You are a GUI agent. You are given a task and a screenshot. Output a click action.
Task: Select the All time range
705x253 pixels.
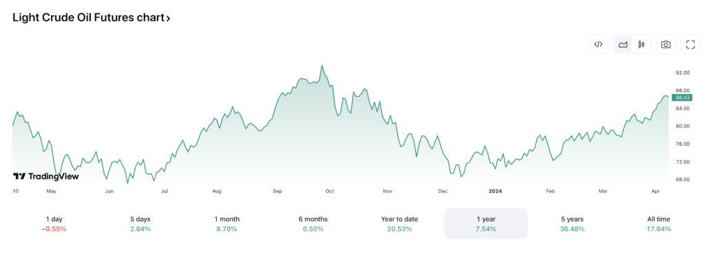[659, 224]
